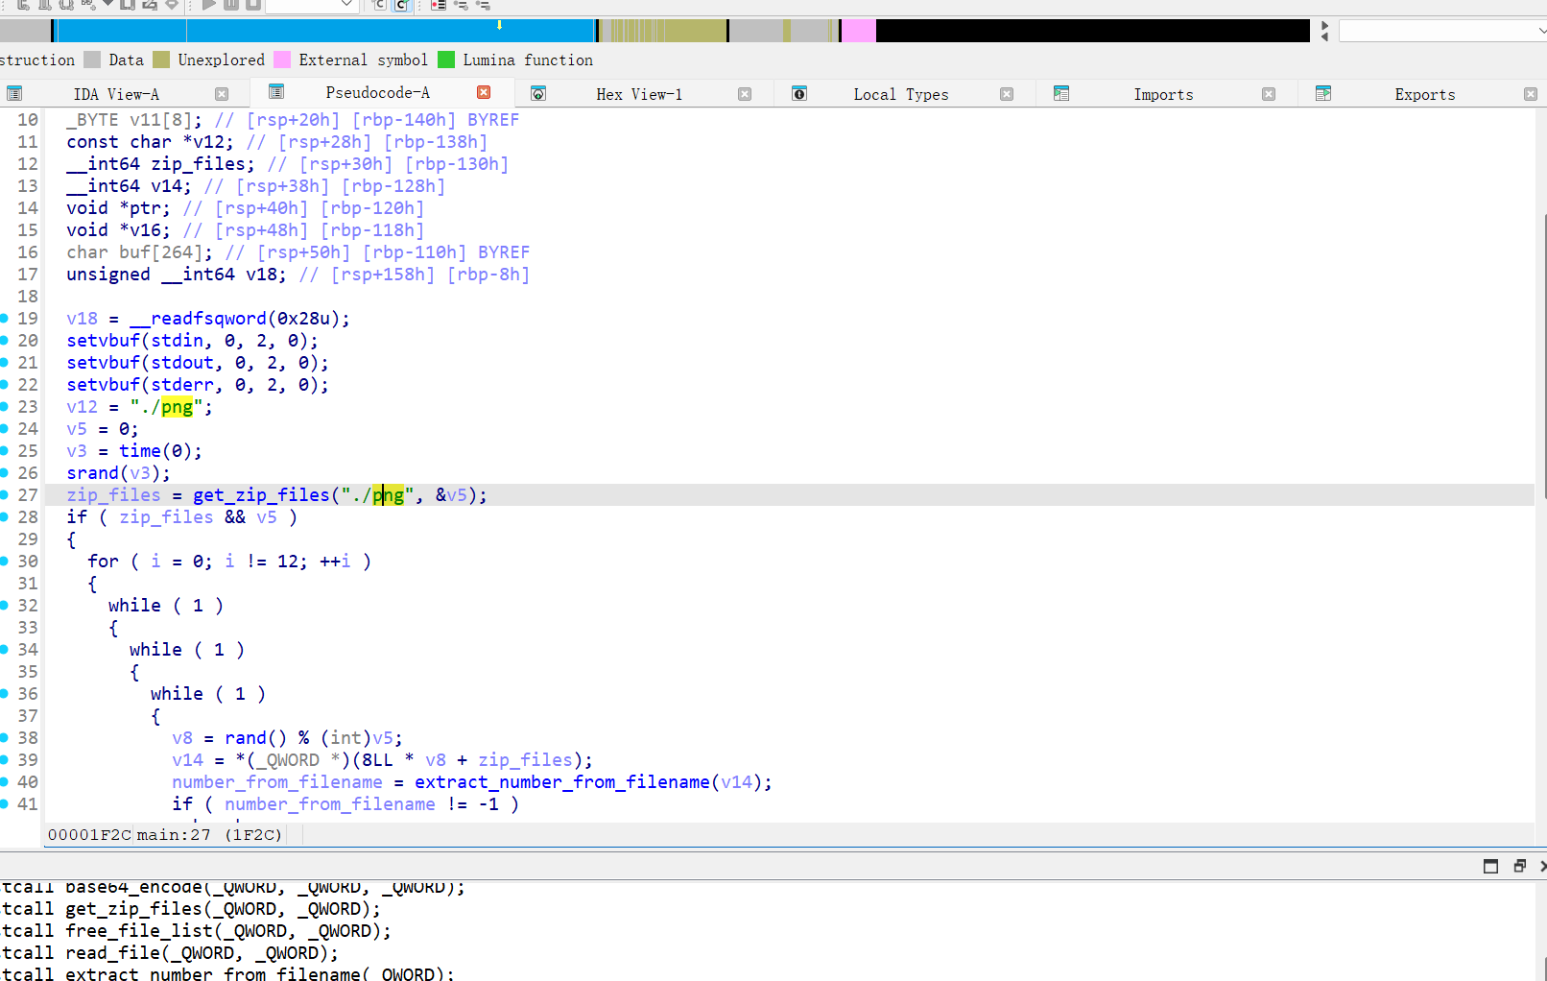Click the highlighted C toolbar icon

[x=402, y=5]
